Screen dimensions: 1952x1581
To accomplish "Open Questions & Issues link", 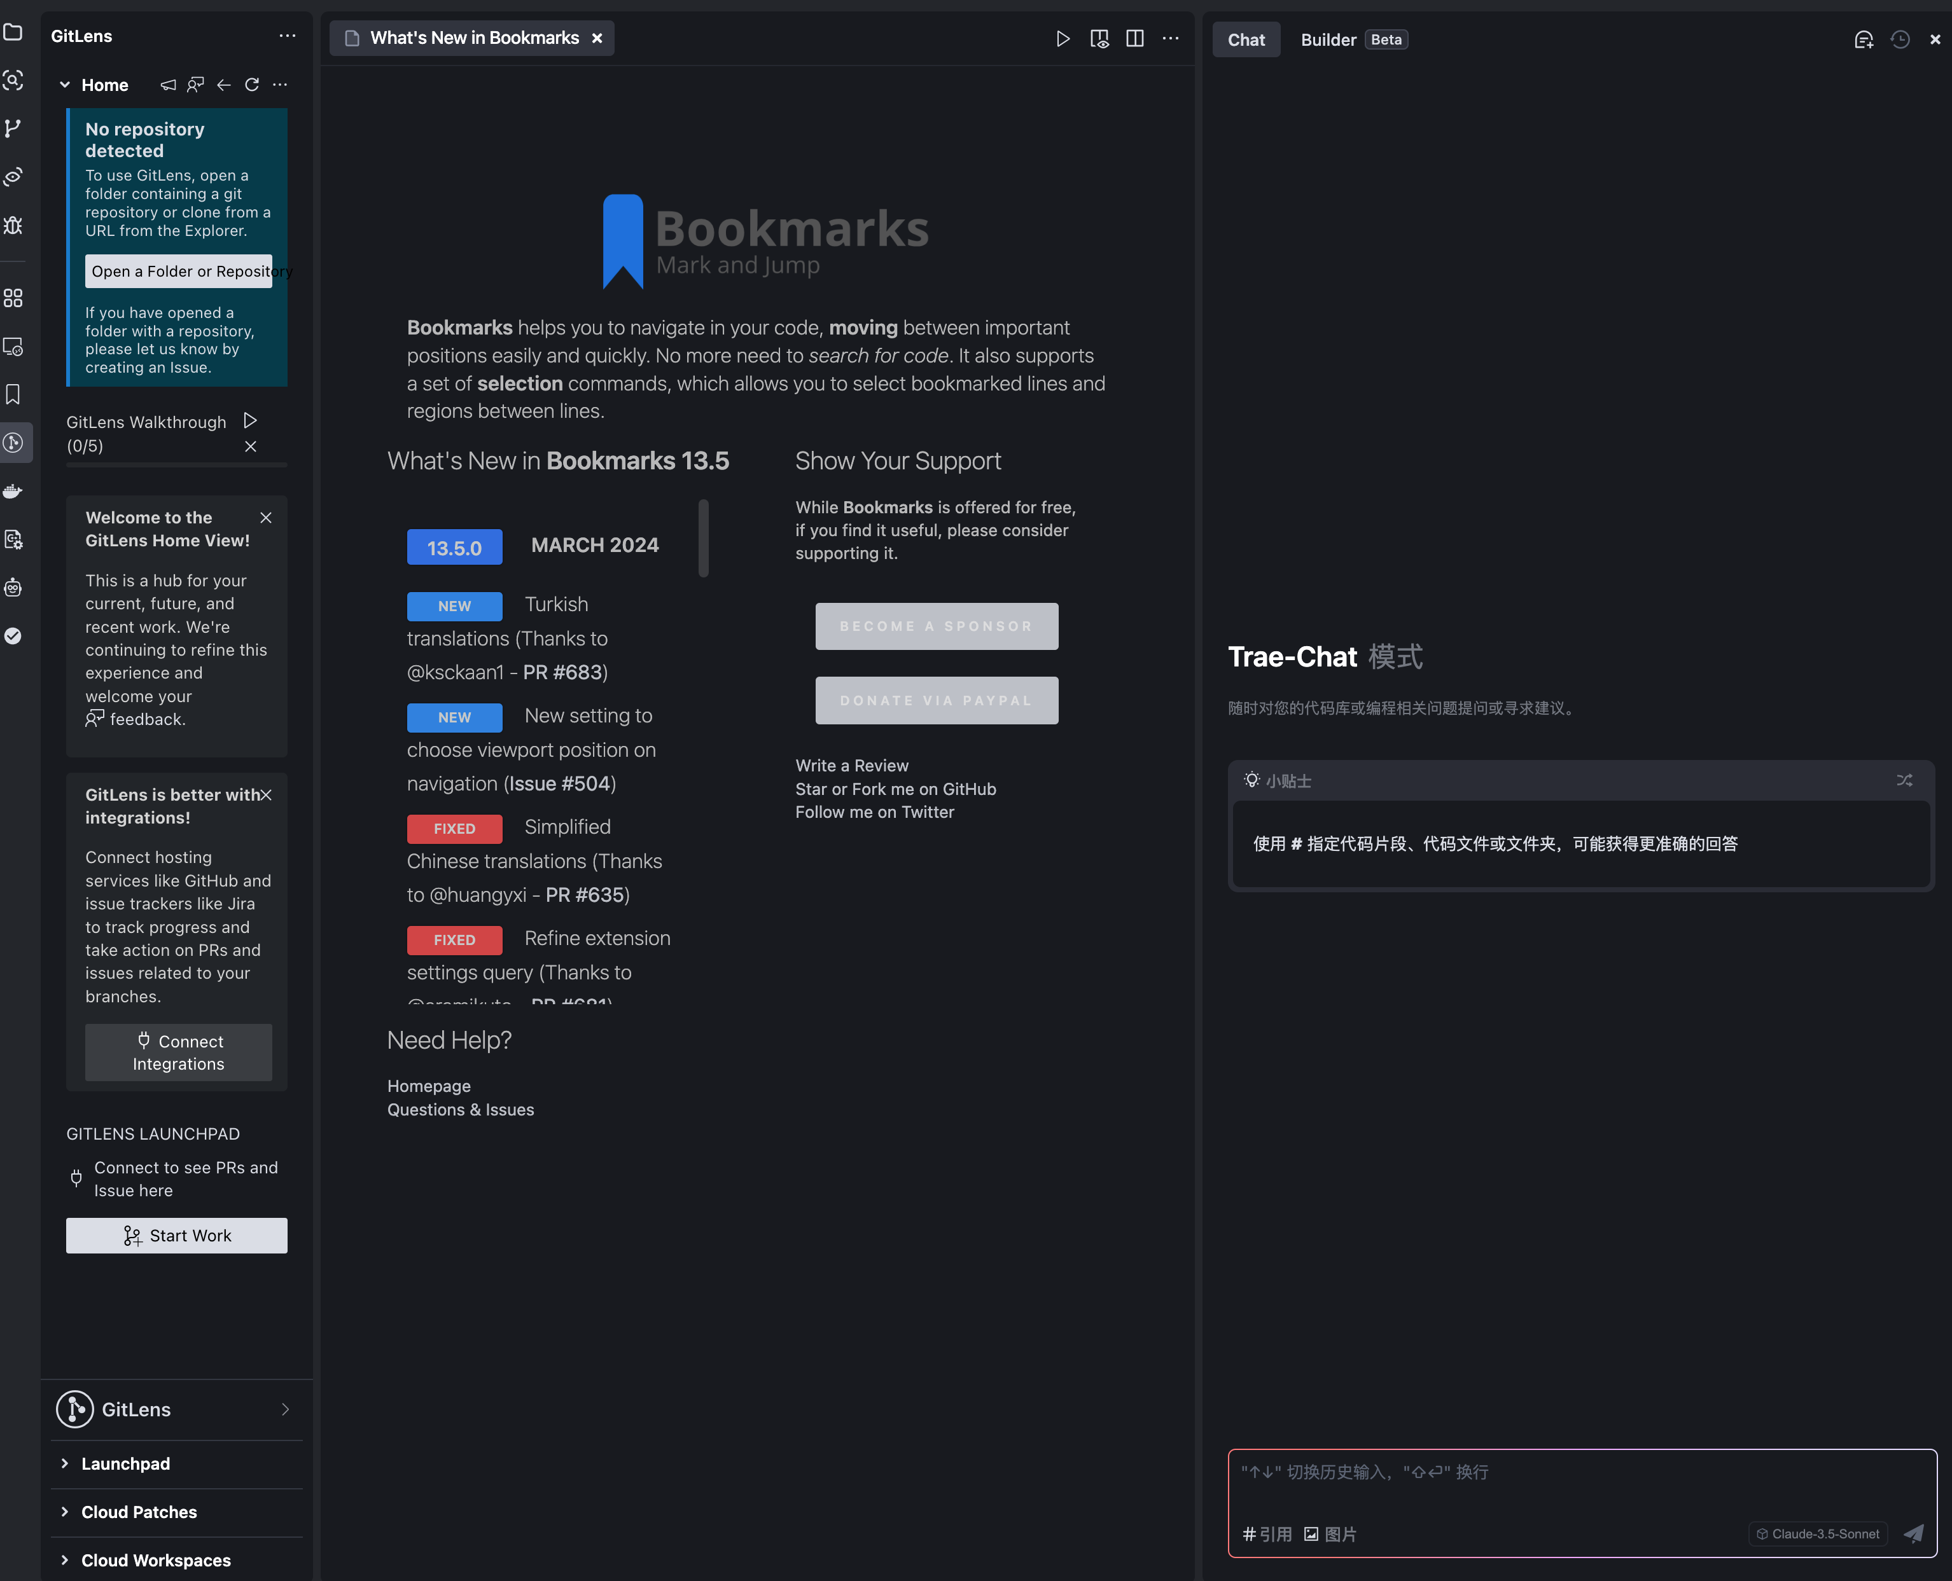I will (461, 1109).
